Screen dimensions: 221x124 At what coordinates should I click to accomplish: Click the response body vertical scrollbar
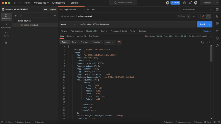[x=211, y=53]
